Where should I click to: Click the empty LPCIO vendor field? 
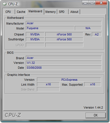click(x=35, y=45)
